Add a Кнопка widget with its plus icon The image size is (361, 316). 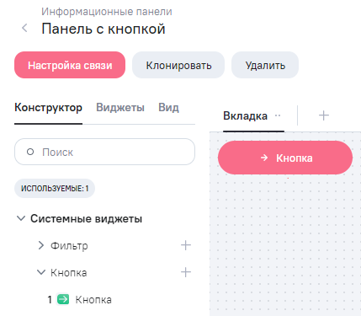click(186, 272)
